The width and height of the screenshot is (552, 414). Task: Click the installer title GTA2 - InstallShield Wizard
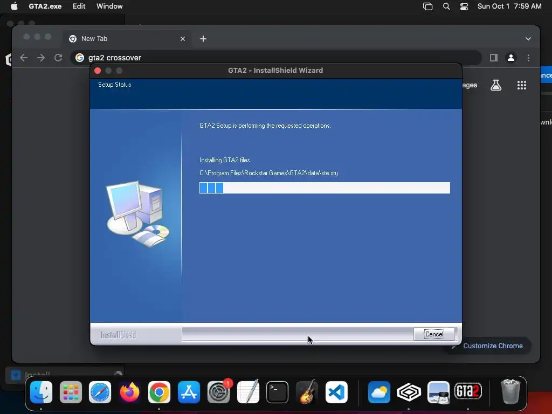275,71
